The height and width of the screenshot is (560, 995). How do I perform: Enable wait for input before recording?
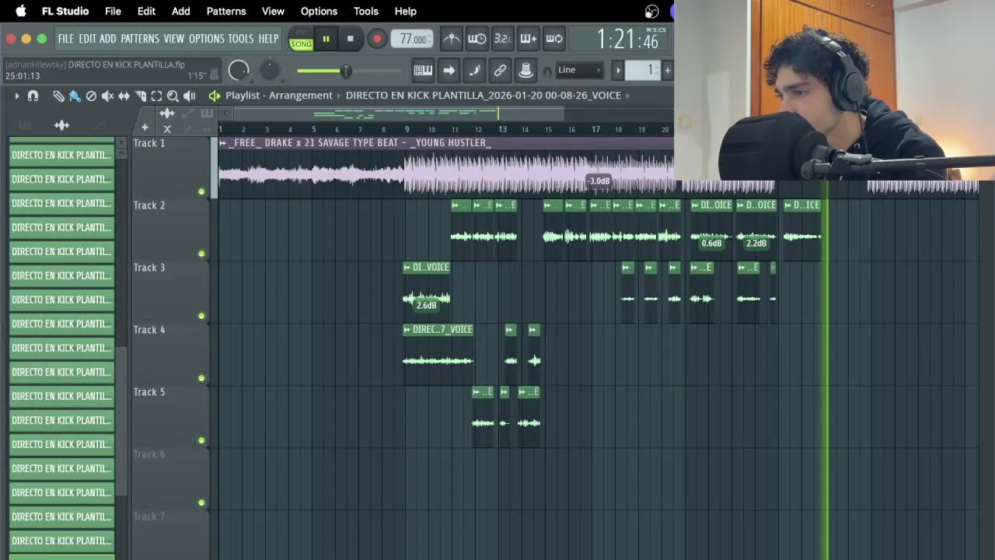tap(477, 39)
